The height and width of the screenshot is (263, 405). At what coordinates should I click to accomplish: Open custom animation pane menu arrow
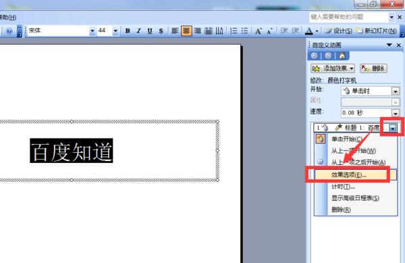[389, 45]
